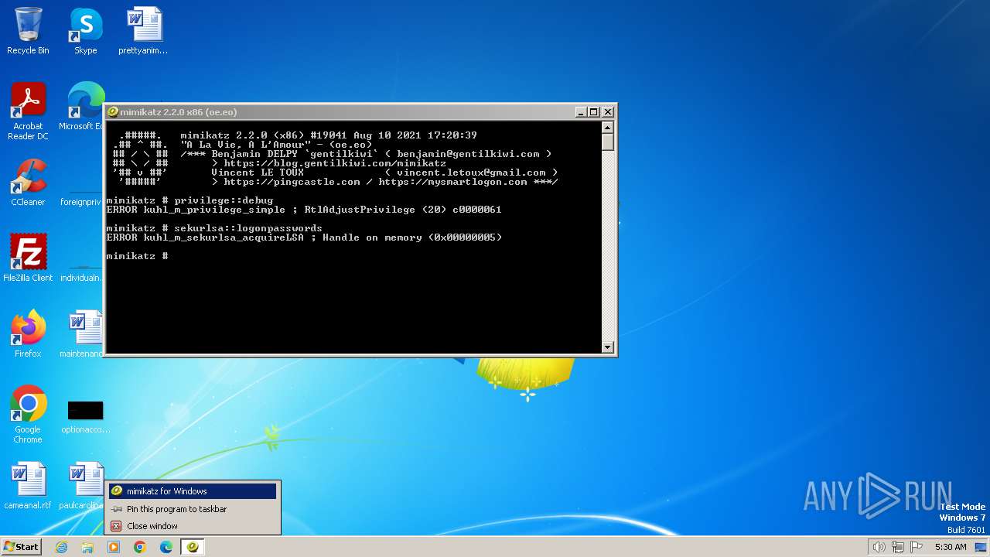Launch Firefox from desktop
The height and width of the screenshot is (557, 990).
28,334
